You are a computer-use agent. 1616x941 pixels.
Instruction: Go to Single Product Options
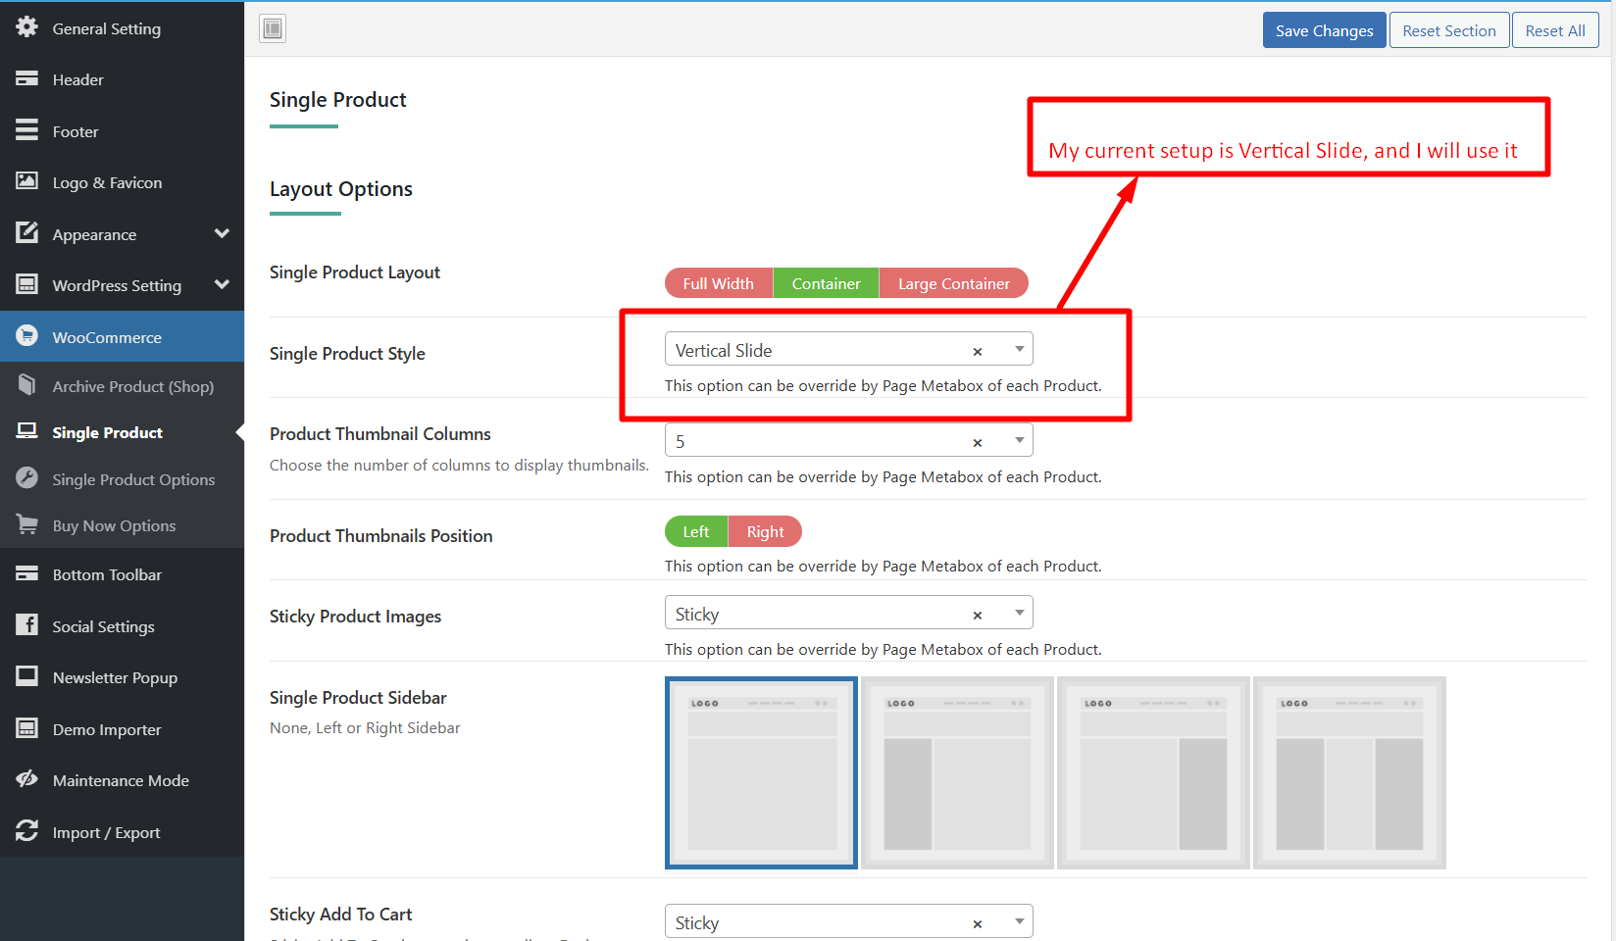pos(122,479)
